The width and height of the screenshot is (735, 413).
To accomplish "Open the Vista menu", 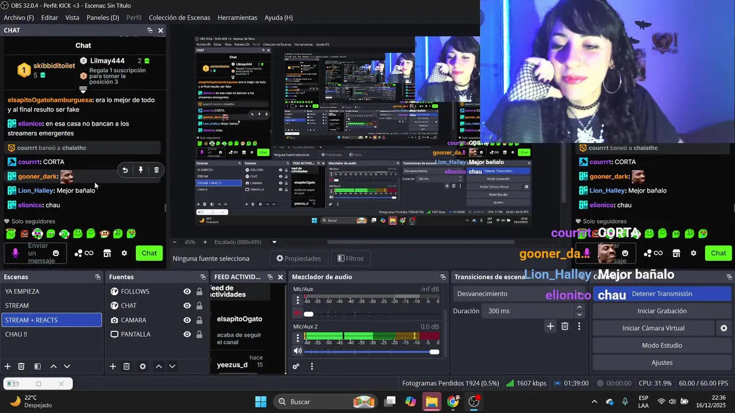I will click(72, 18).
